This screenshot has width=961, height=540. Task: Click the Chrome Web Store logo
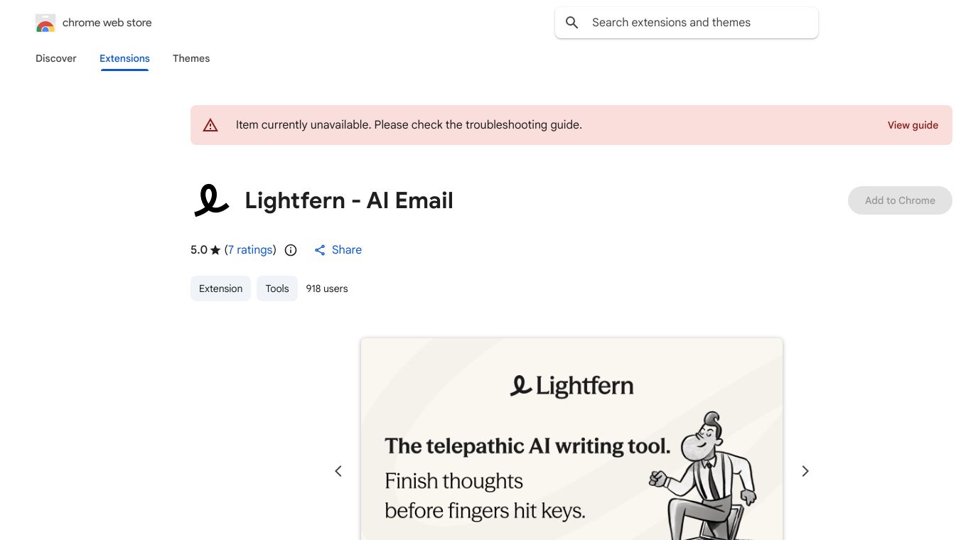pyautogui.click(x=45, y=23)
